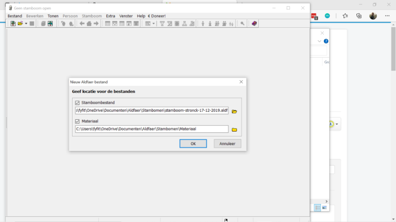This screenshot has width=396, height=222.
Task: Open the browser Collections icon
Action: (x=359, y=16)
